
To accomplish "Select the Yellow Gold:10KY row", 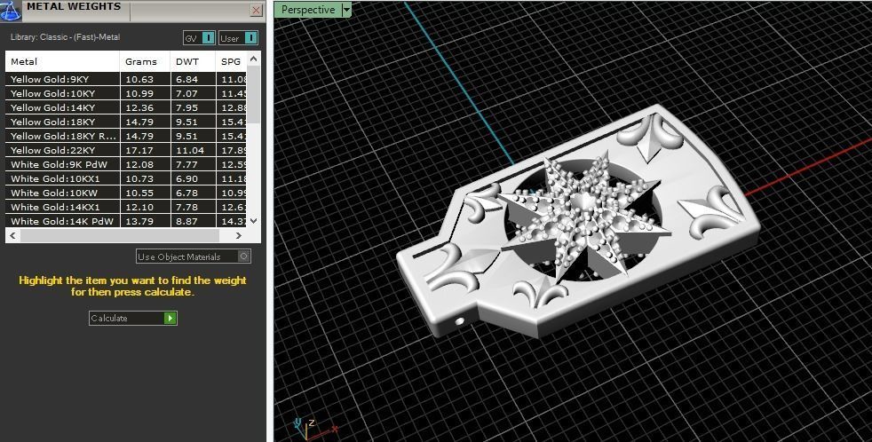I will (126, 93).
